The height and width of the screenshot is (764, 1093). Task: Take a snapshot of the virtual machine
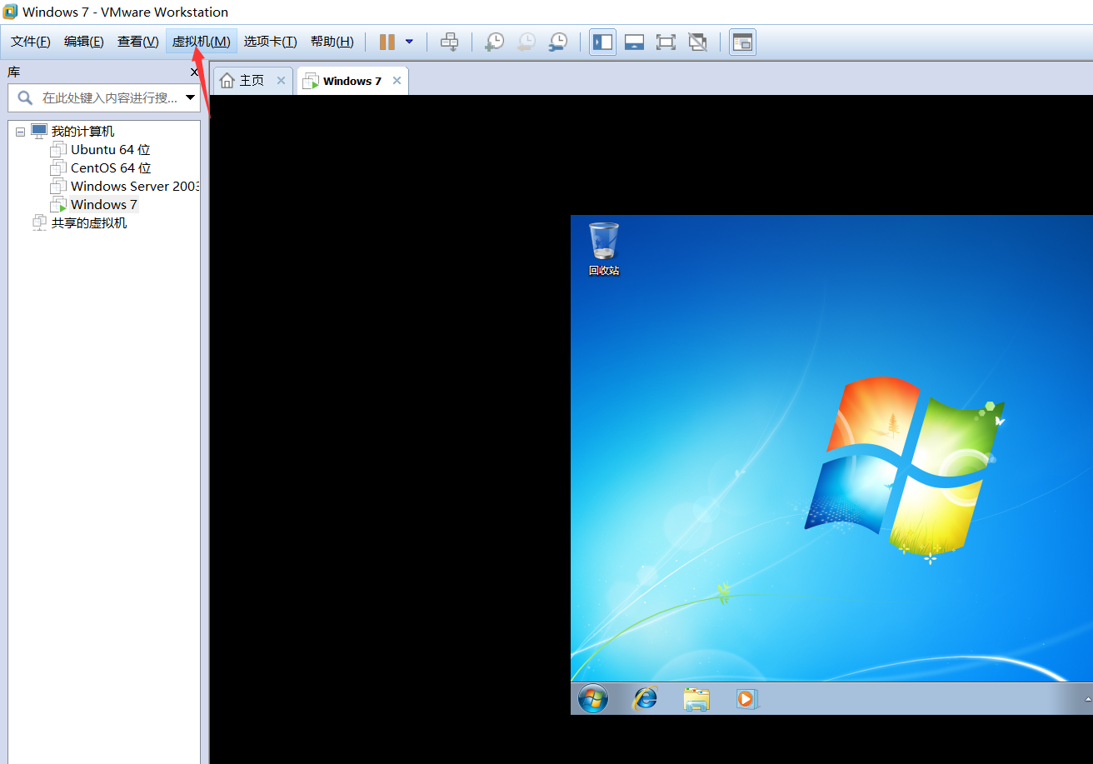pyautogui.click(x=495, y=42)
